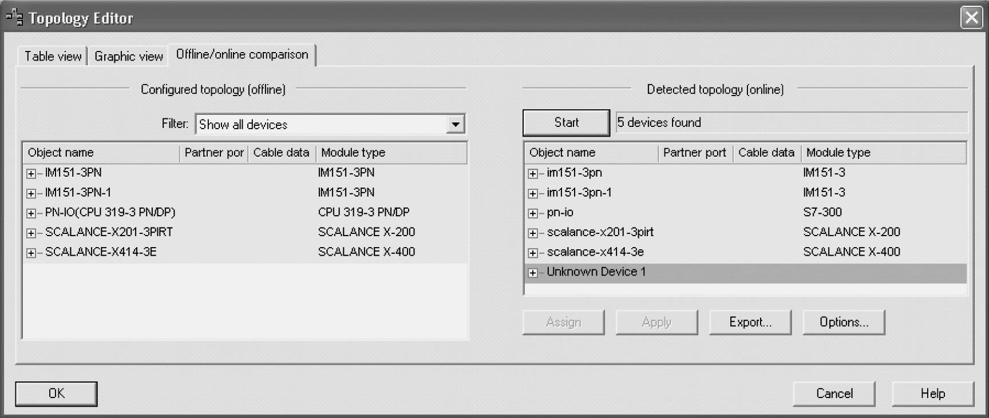This screenshot has height=418, width=989.
Task: Expand the offline SCALANCE-X414-3E node
Action: tap(31, 253)
